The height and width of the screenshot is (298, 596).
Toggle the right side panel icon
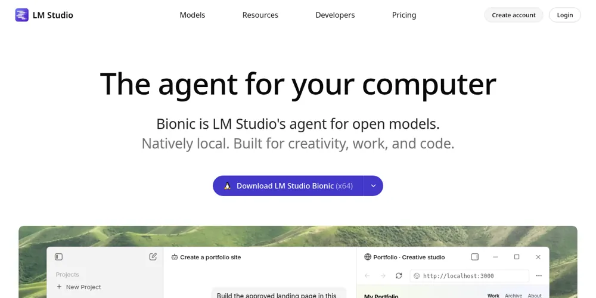(475, 257)
